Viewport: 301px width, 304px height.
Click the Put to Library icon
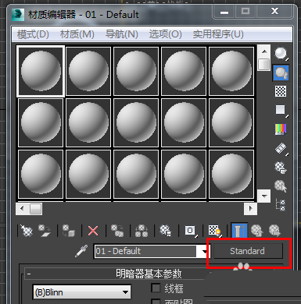(x=166, y=231)
